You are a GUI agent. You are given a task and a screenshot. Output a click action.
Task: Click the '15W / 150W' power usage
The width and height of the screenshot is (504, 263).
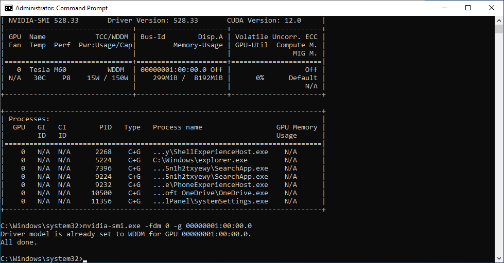pos(108,78)
